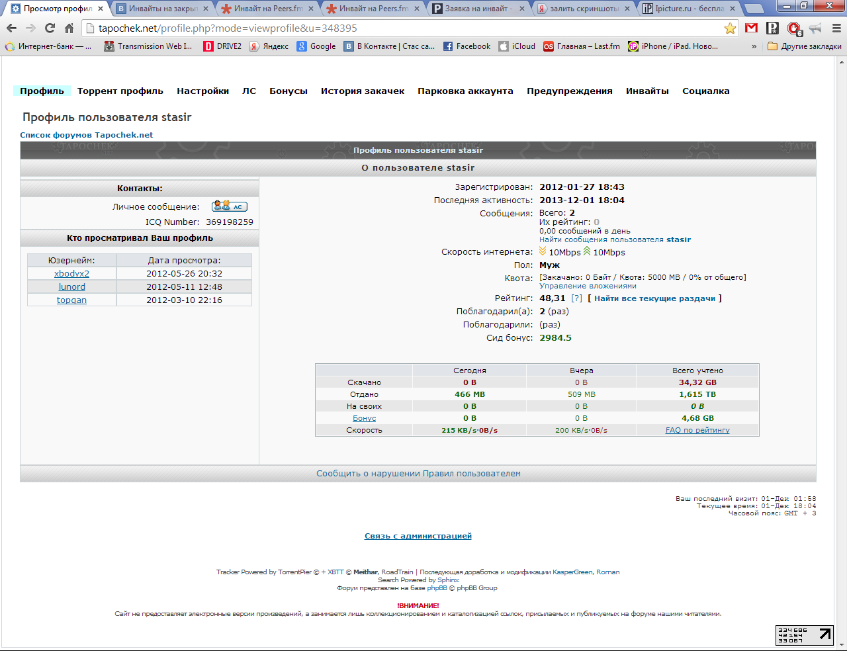Open the Настройки menu item
The width and height of the screenshot is (847, 651).
(203, 91)
